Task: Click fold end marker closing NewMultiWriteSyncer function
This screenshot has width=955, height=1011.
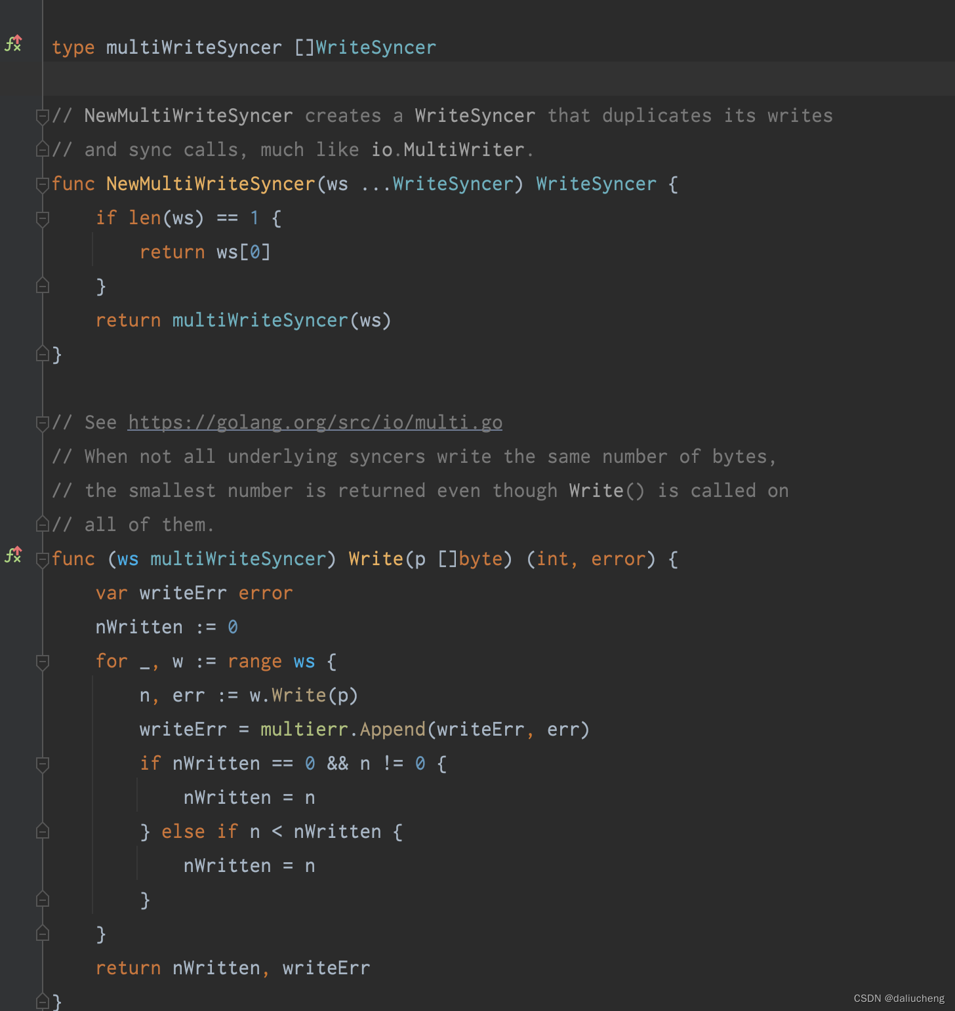Action: [43, 355]
